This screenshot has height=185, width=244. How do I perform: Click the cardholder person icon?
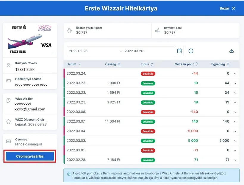[9, 66]
